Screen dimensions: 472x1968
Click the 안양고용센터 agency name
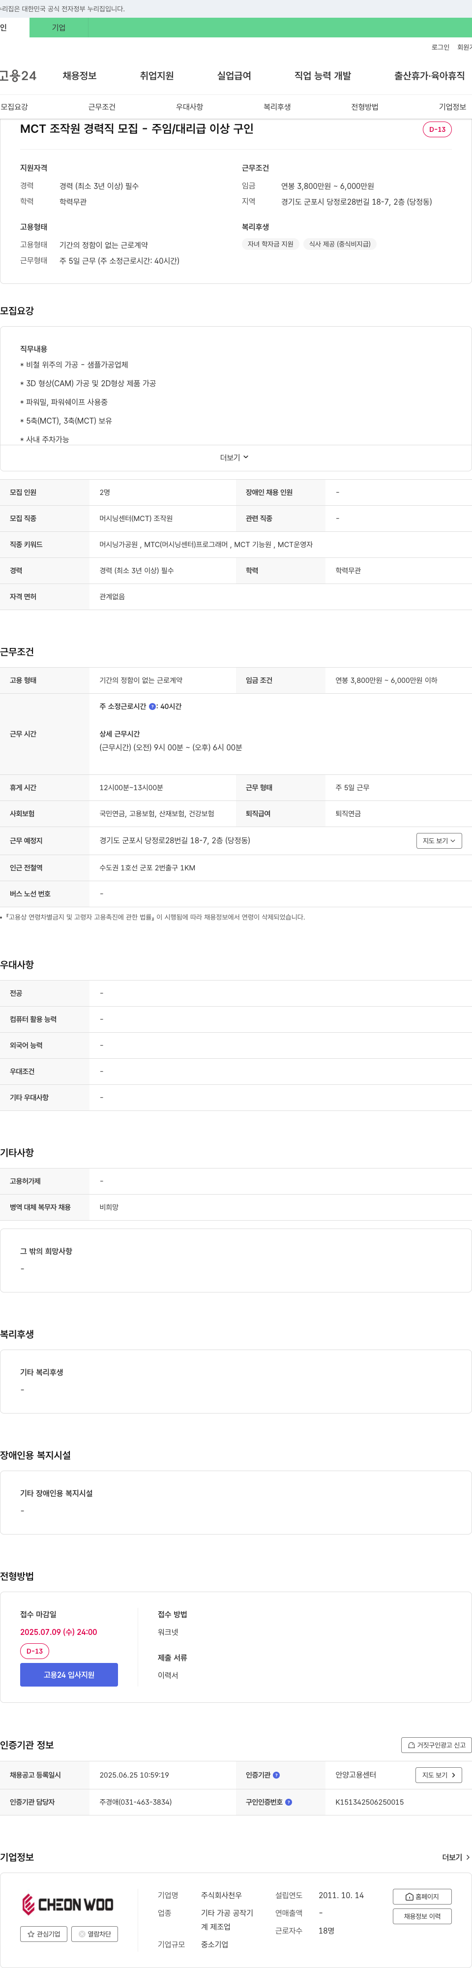[x=356, y=1775]
